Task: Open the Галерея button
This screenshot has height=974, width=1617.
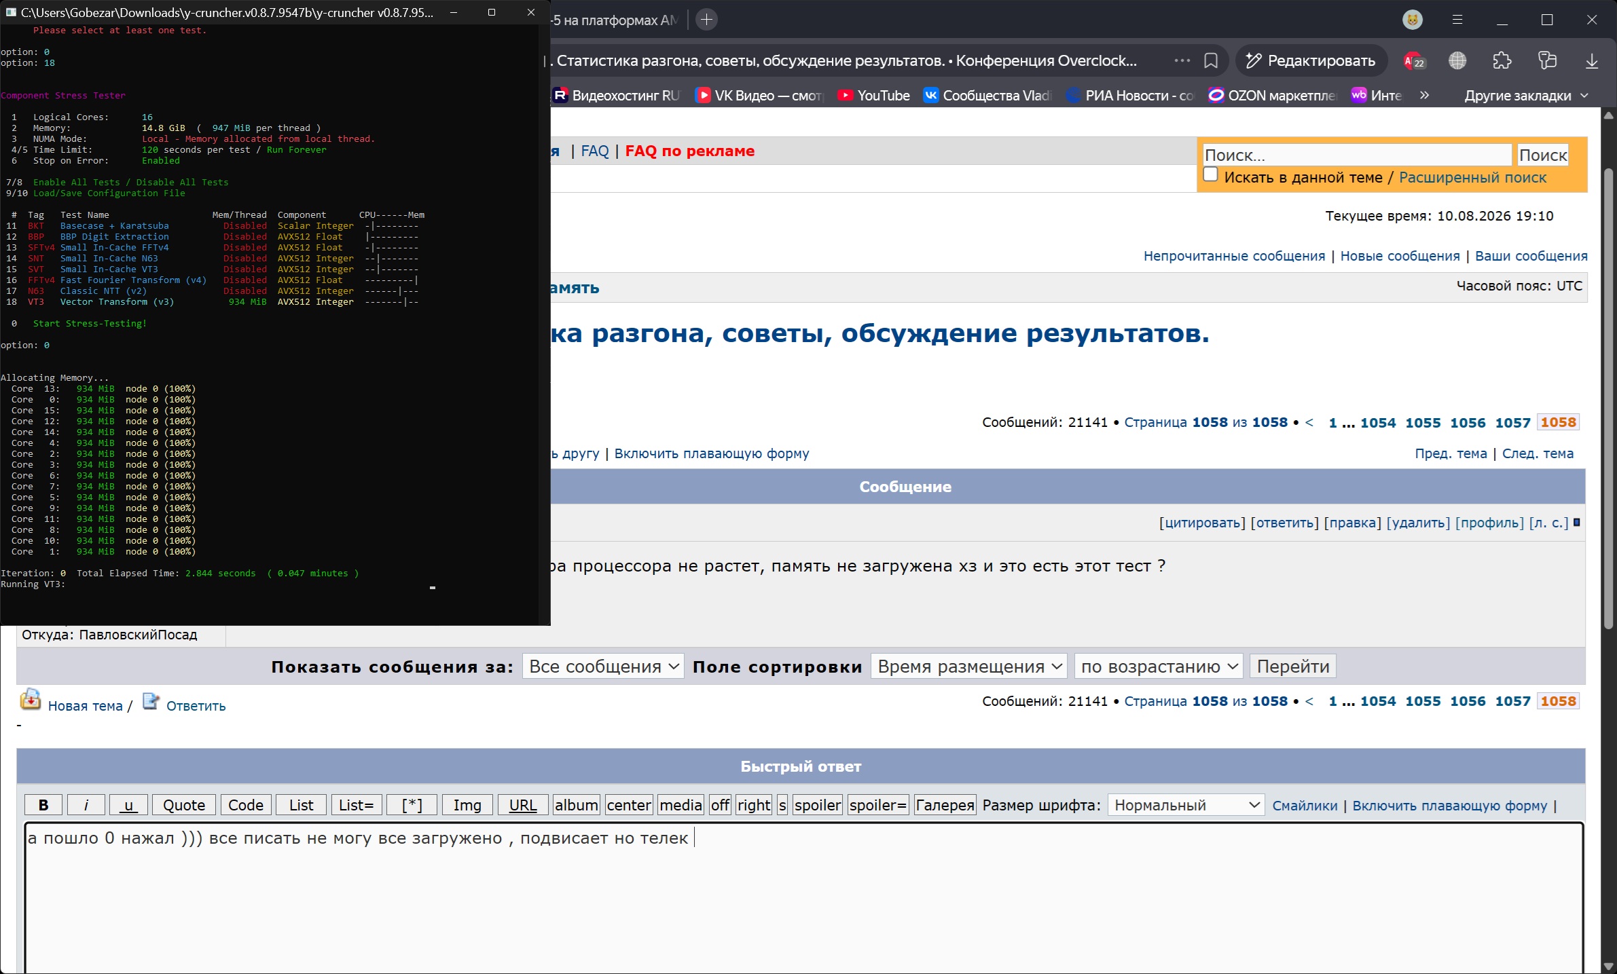Action: 945,805
